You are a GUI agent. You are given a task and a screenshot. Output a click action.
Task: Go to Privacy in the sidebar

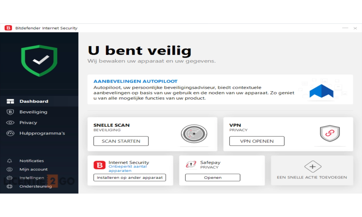click(28, 123)
